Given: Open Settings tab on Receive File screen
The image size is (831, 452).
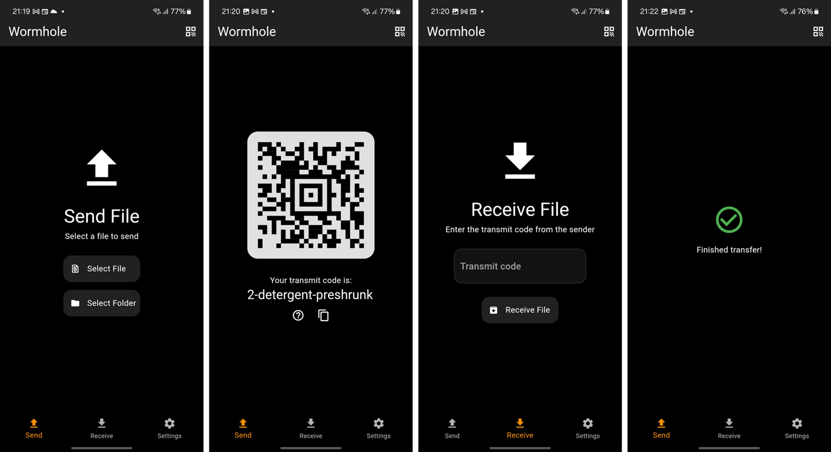Looking at the screenshot, I should (588, 429).
